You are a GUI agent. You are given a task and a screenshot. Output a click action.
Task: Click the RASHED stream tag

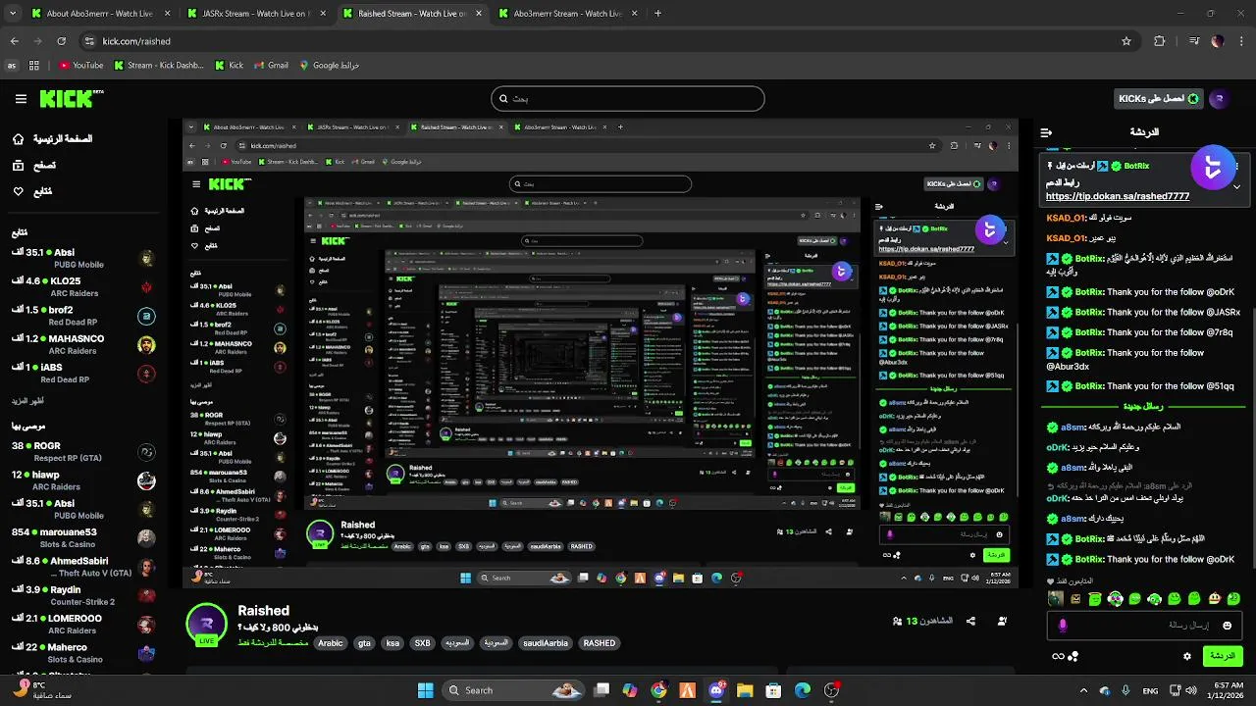click(x=599, y=643)
